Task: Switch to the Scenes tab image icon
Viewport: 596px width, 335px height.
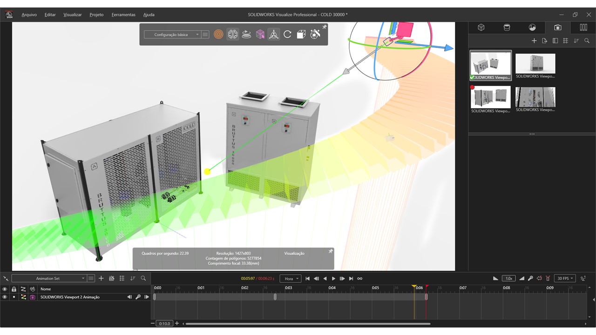Action: 532,27
